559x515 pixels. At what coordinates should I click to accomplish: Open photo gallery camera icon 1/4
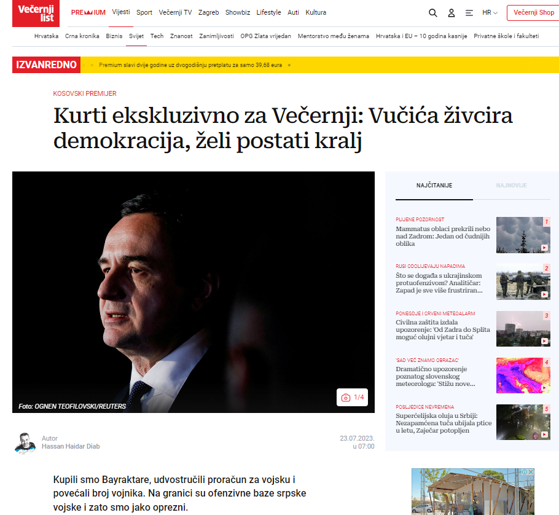pyautogui.click(x=352, y=397)
